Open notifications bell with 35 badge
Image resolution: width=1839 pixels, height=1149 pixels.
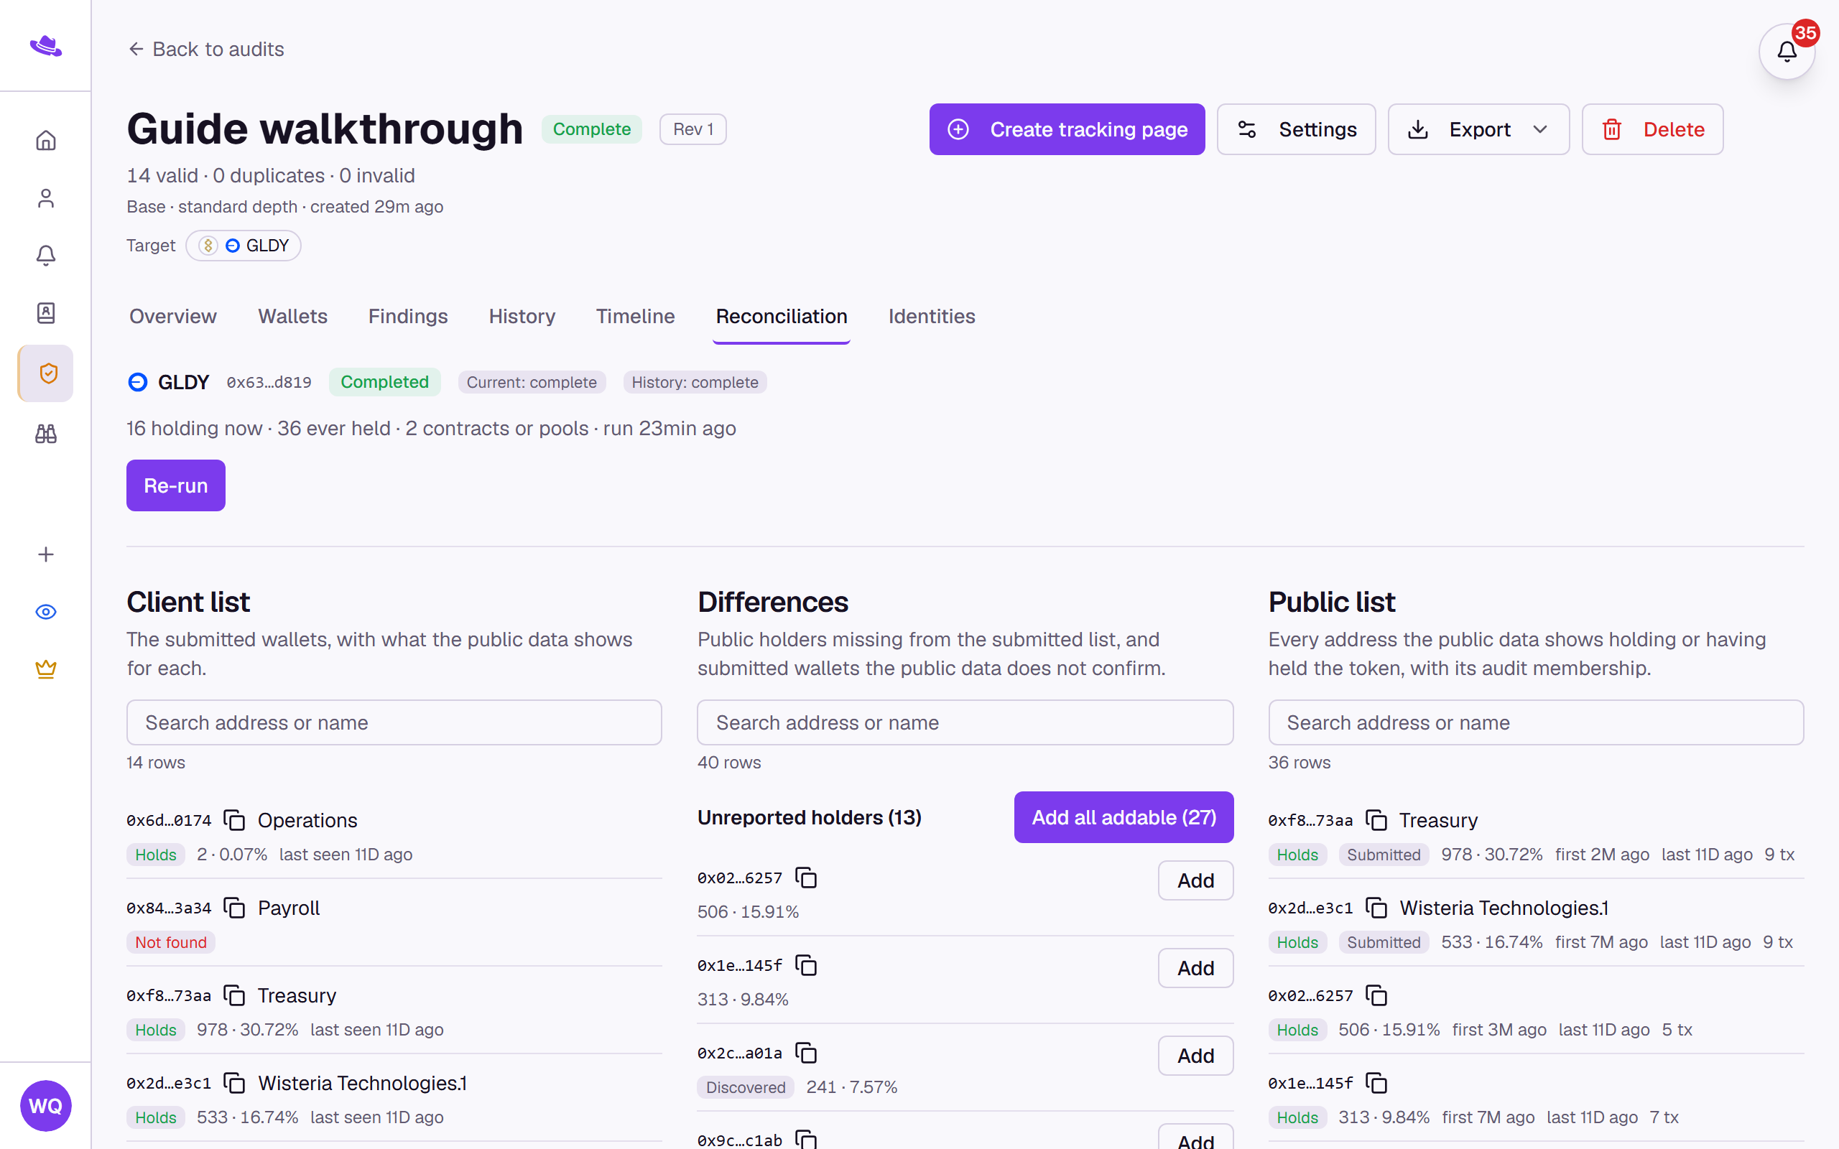(1787, 52)
